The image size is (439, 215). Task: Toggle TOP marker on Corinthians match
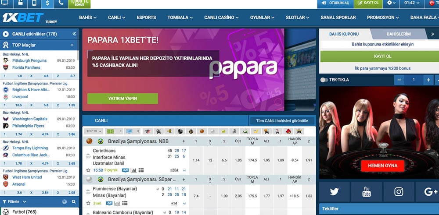[x=88, y=156]
